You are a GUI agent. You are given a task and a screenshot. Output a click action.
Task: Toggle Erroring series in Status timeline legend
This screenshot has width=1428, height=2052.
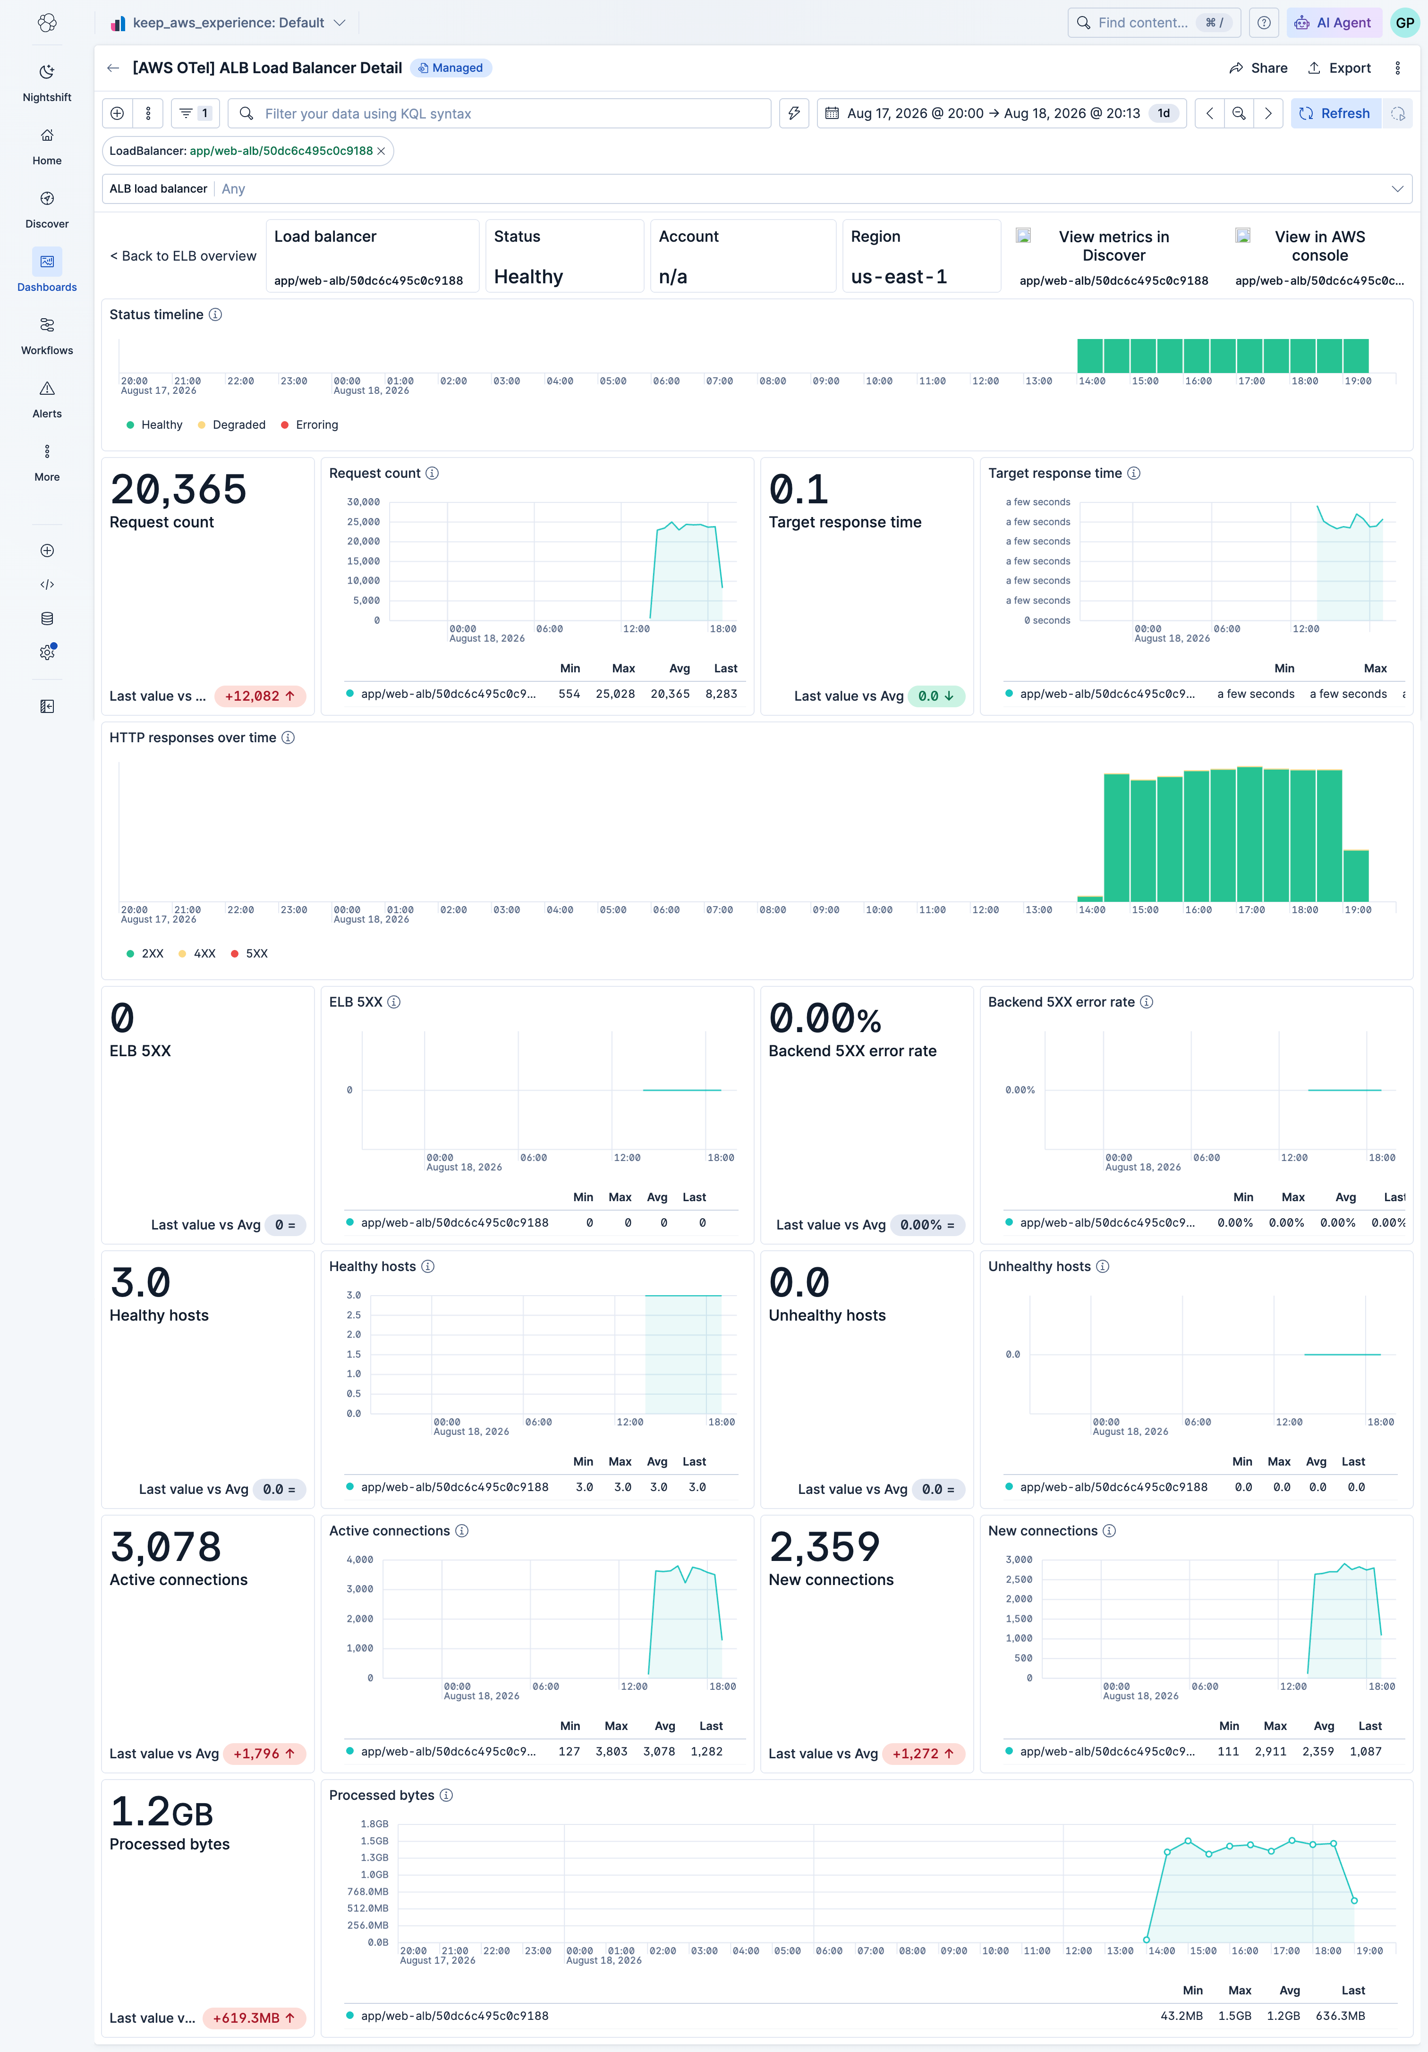309,425
